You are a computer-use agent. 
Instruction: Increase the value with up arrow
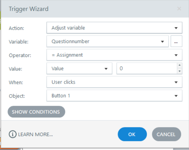(x=179, y=65)
